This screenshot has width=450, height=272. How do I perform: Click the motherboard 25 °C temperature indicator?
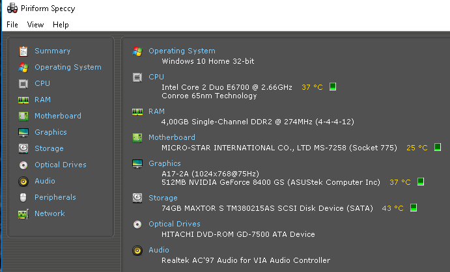(x=438, y=147)
